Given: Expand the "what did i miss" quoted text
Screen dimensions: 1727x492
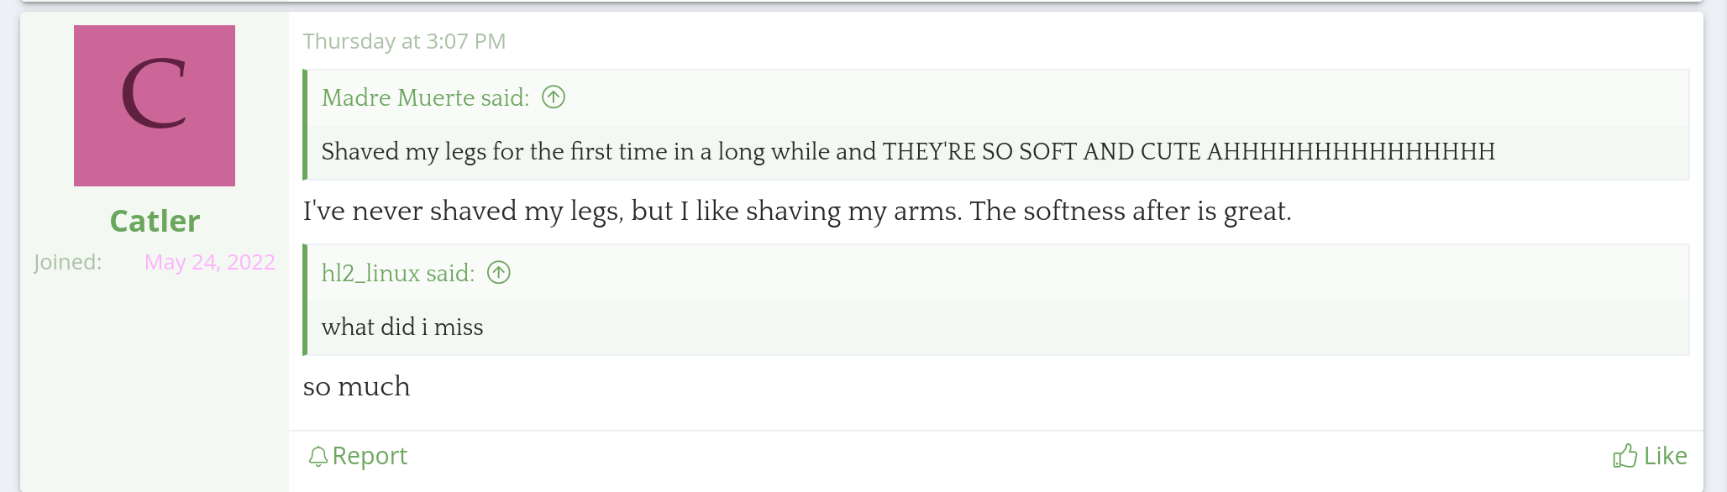Looking at the screenshot, I should click(402, 327).
